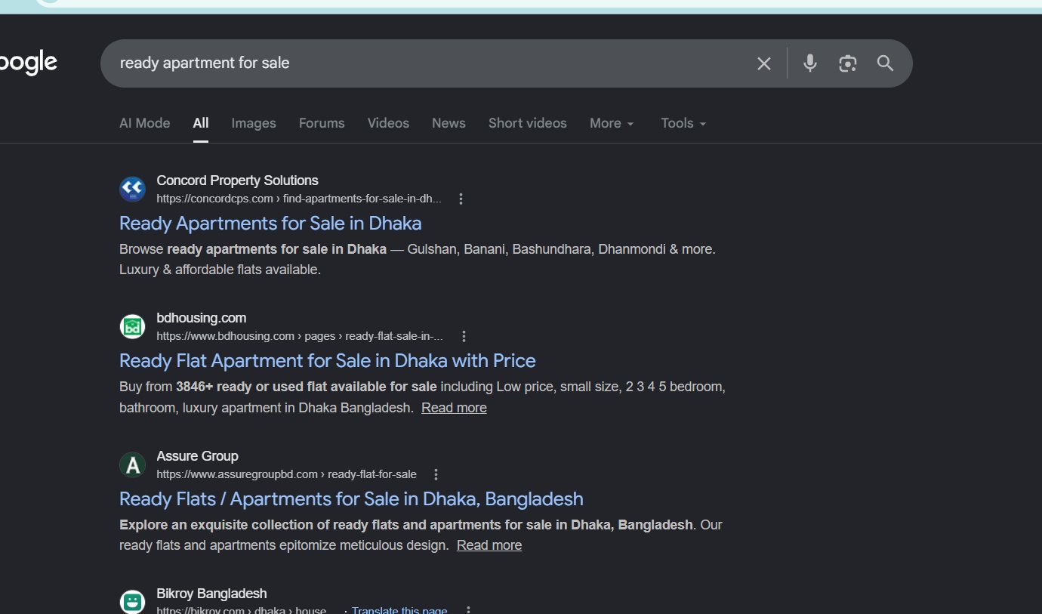This screenshot has height=614, width=1042.
Task: Click the concordcps.com URL breadcrumb
Action: tap(299, 199)
